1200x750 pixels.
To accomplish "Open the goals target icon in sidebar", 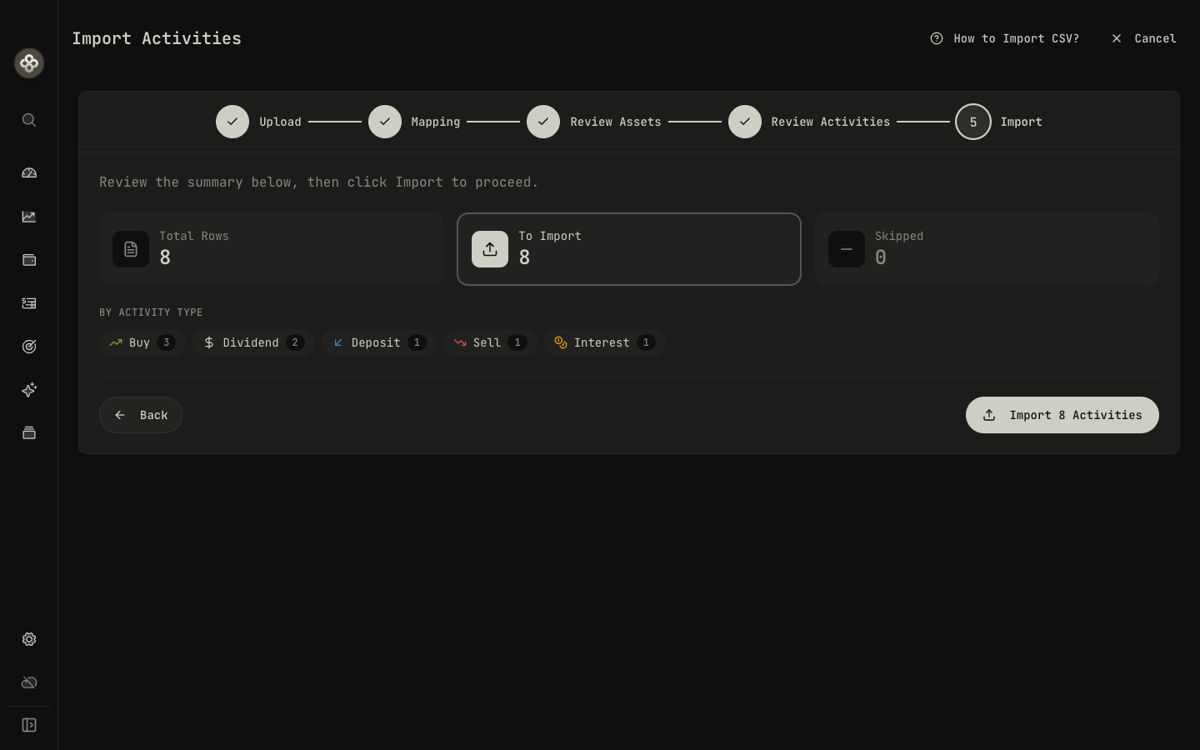I will point(29,347).
